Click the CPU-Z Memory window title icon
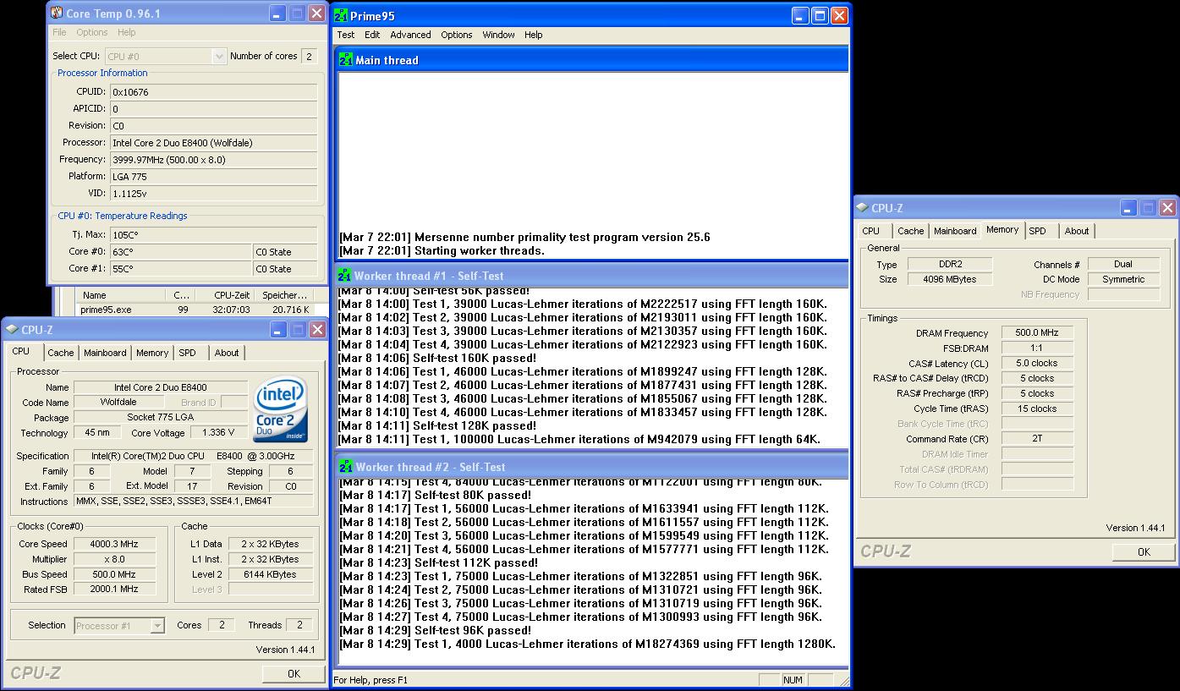 click(861, 207)
